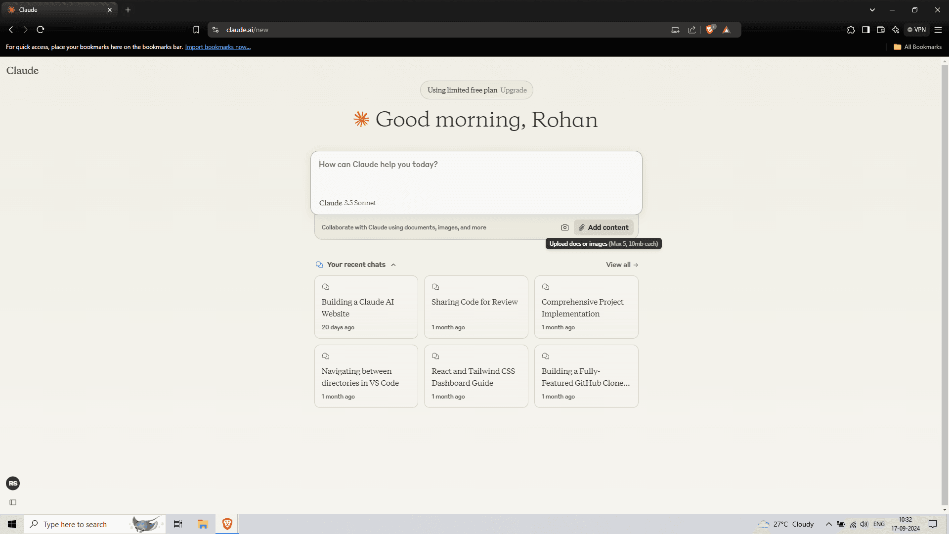Collapse Your recent chats section

pyautogui.click(x=393, y=265)
